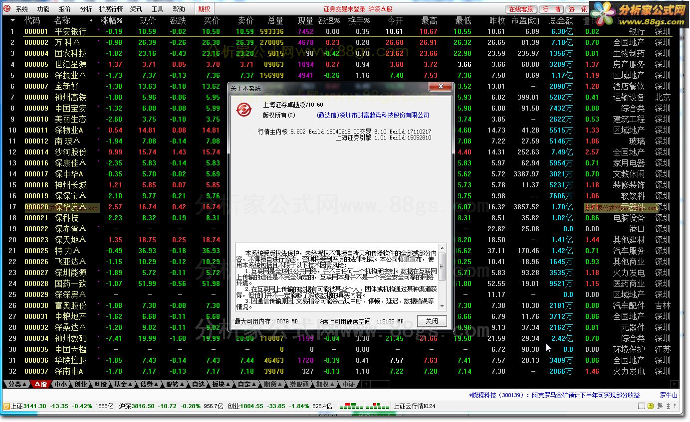Image resolution: width=690 pixels, height=422 pixels.
Task: Click the list-page icon in status bar
Action: (x=642, y=406)
